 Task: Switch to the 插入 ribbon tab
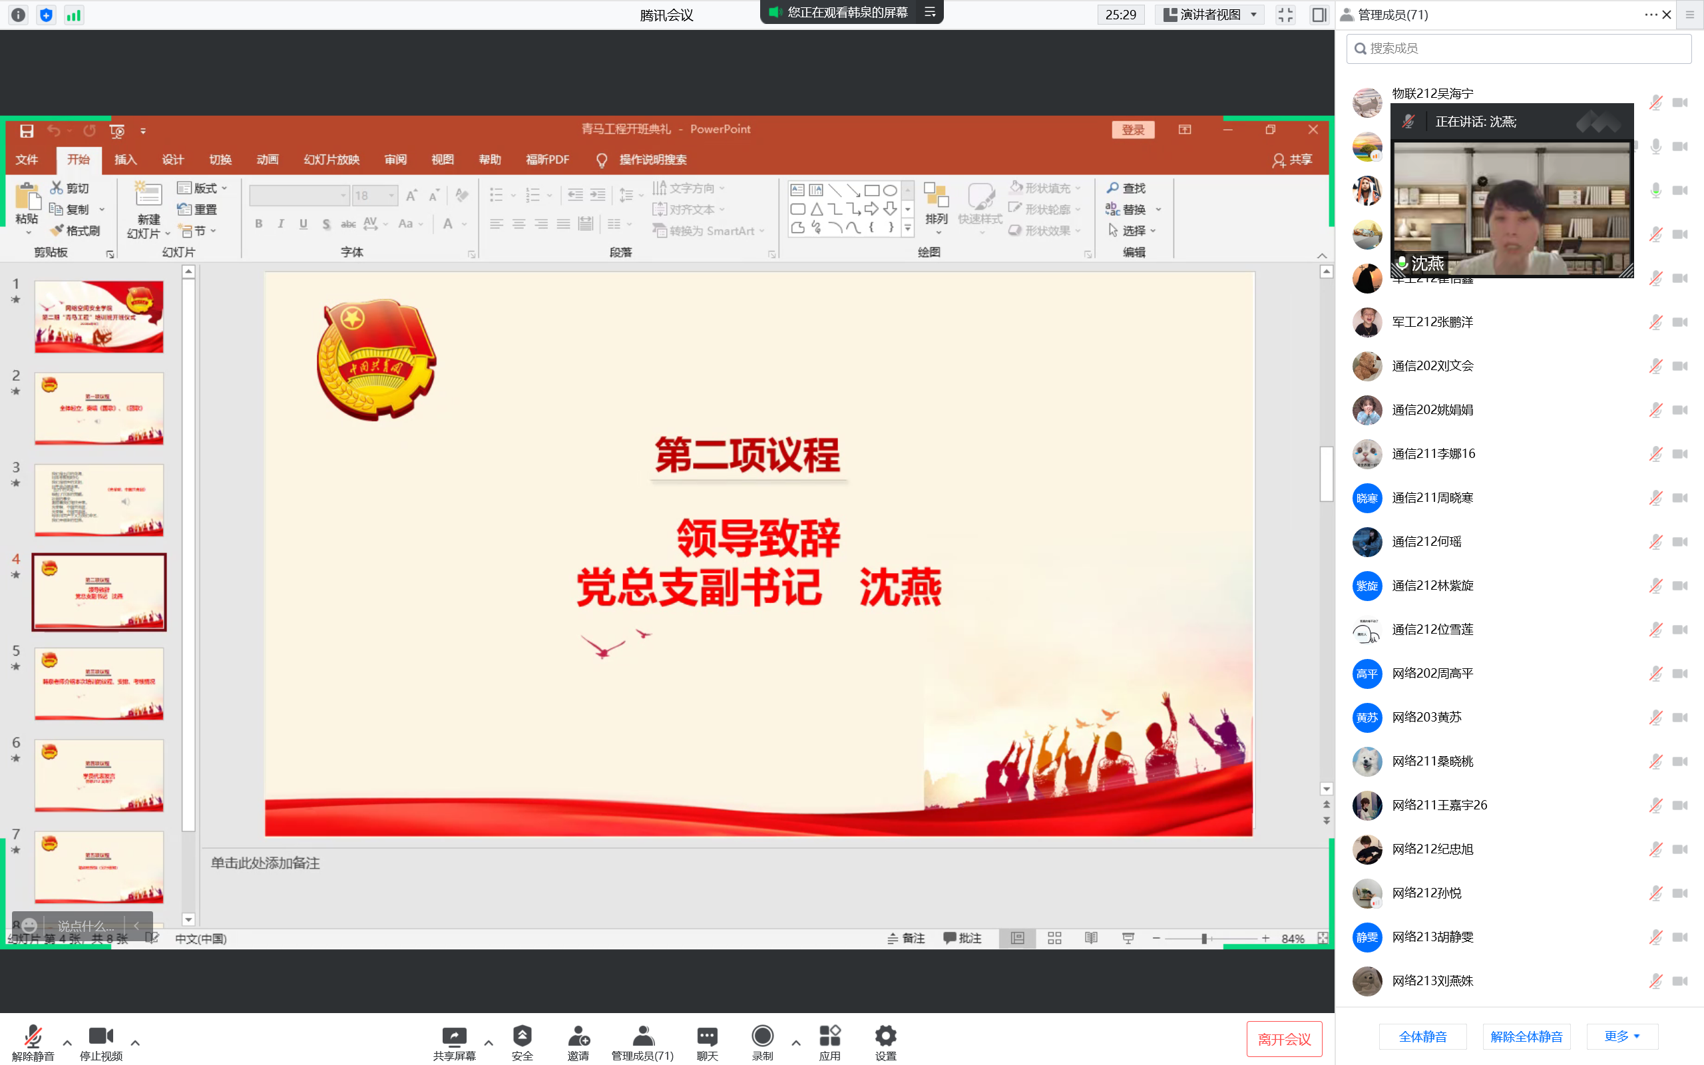(x=125, y=160)
